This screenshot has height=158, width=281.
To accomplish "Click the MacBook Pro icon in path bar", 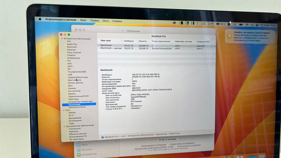I will point(103,137).
